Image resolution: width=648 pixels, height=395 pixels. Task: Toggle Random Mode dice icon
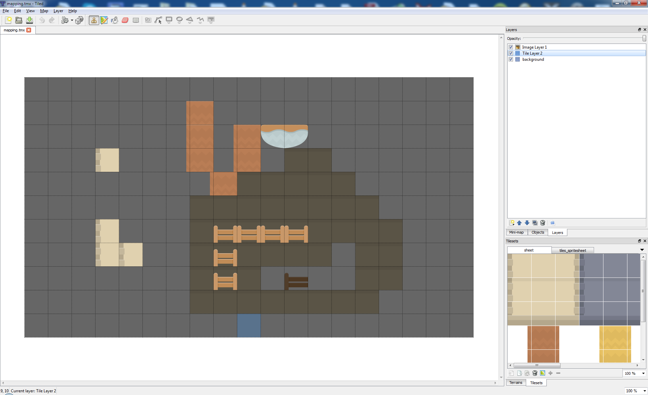click(x=79, y=20)
